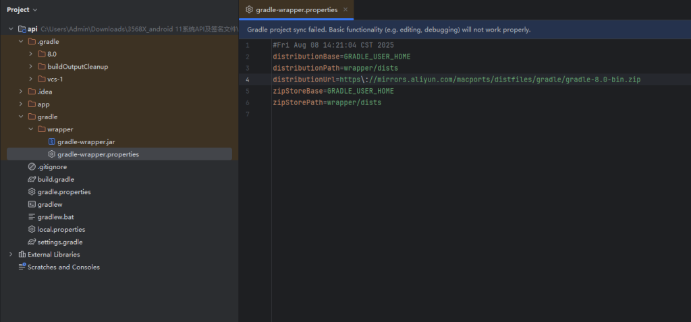
Task: Close the gradle-wrapper.properties tab
Action: 345,9
